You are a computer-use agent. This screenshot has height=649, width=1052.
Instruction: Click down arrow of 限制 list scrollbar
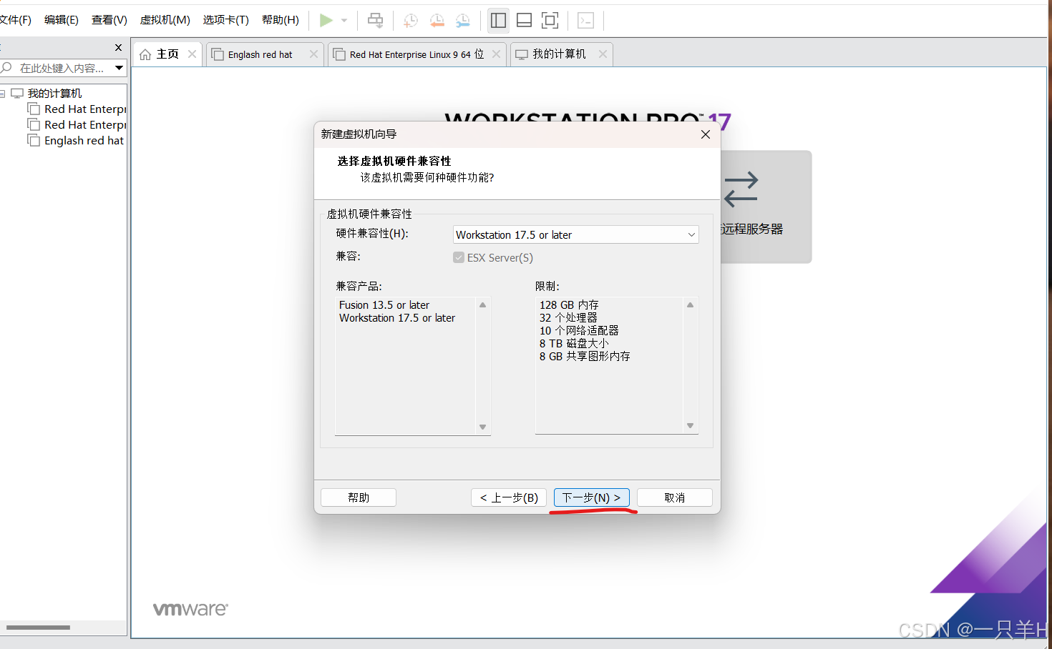pos(691,425)
